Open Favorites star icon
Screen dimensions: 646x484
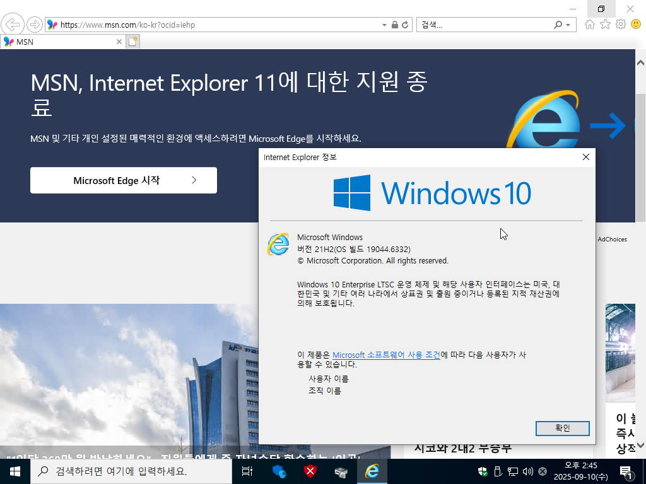tap(605, 25)
